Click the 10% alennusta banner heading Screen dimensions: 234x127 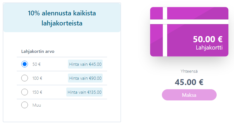(x=62, y=18)
